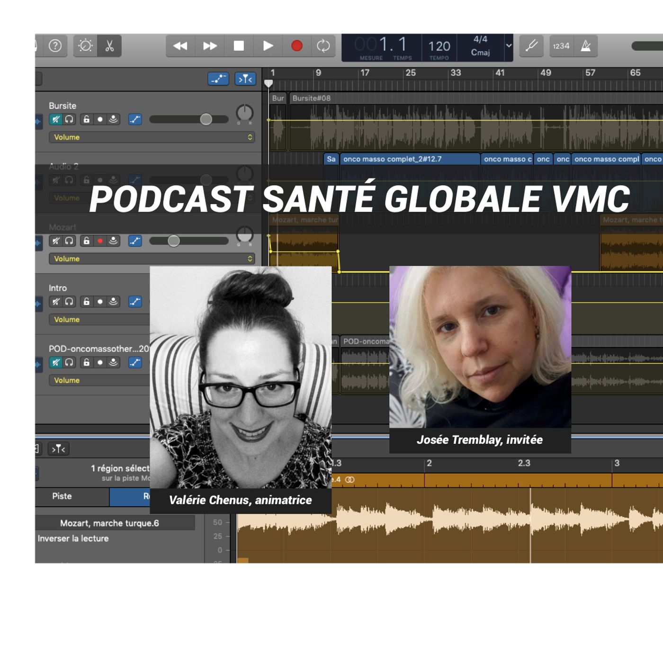The image size is (663, 663).
Task: Click the red Record button
Action: [297, 46]
